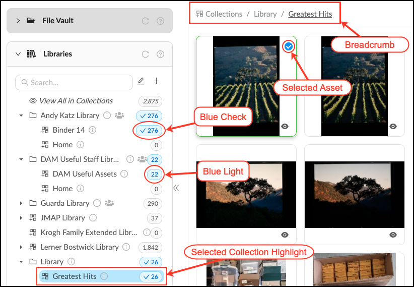Click info icon next to Greatest Hits

click(104, 276)
